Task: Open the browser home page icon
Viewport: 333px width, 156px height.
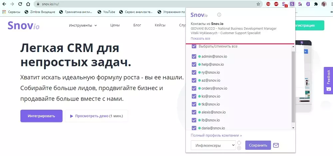Action: point(28,4)
